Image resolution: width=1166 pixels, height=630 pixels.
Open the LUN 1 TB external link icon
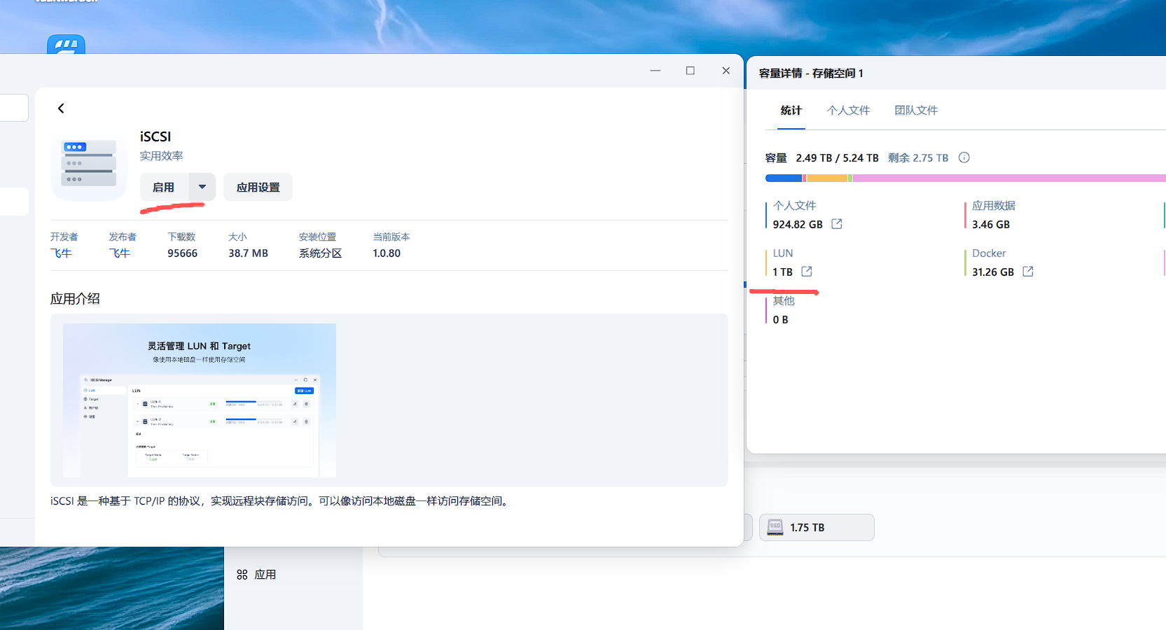click(x=807, y=272)
